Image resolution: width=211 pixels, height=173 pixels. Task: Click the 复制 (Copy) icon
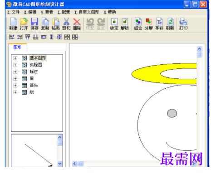coord(45,24)
